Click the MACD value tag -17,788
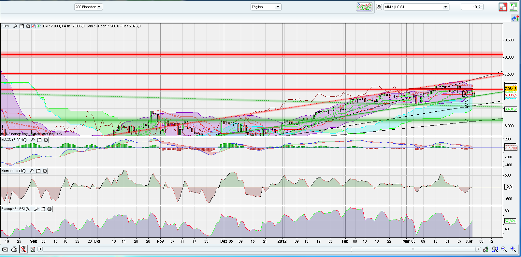 511,148
